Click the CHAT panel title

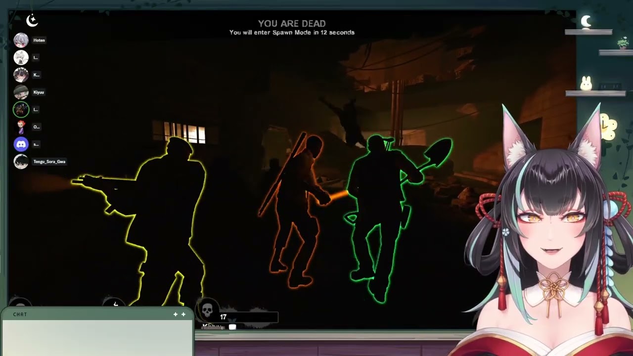tap(20, 314)
